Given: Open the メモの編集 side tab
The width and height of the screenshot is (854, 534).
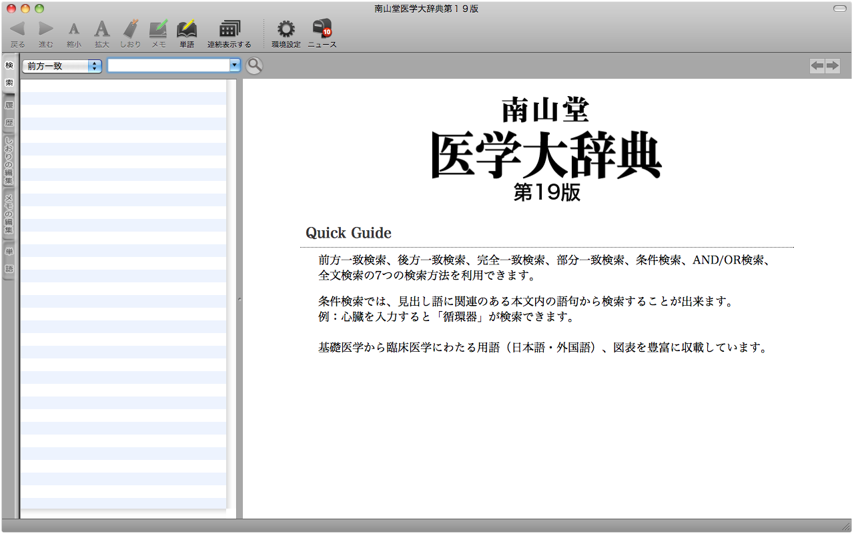Looking at the screenshot, I should coord(9,214).
